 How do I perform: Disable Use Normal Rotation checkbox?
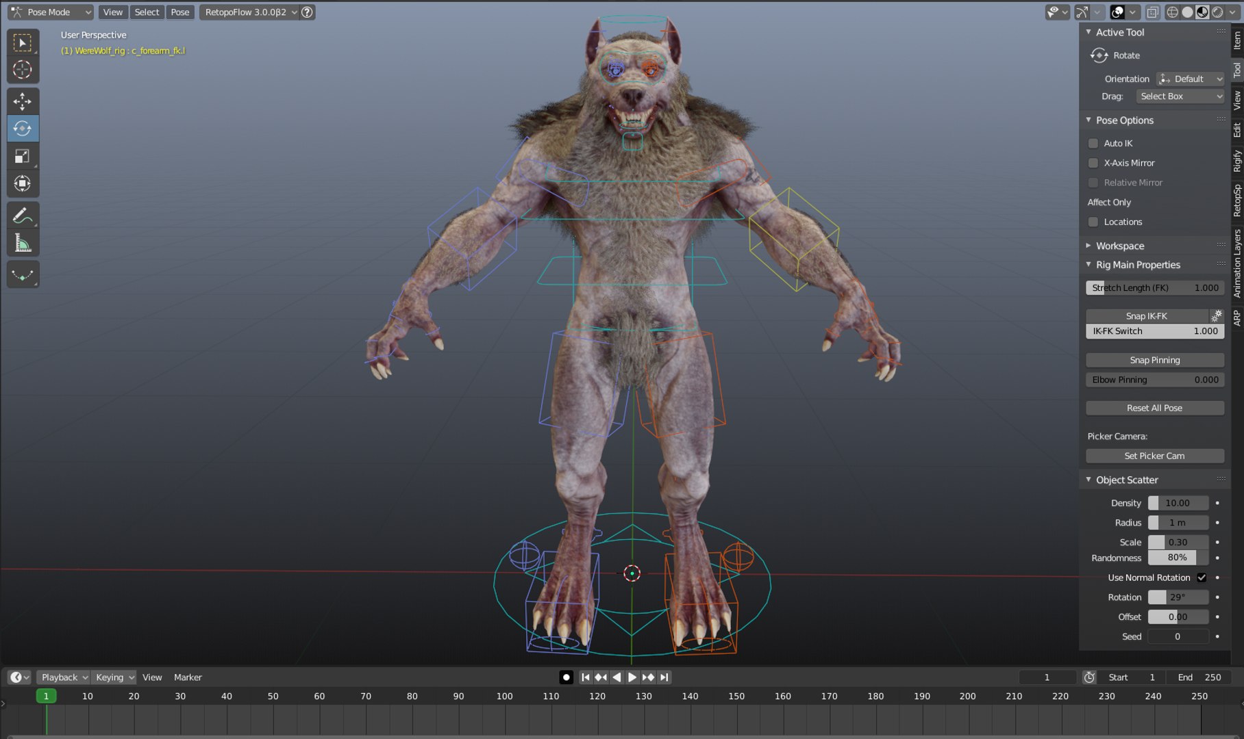click(x=1202, y=578)
